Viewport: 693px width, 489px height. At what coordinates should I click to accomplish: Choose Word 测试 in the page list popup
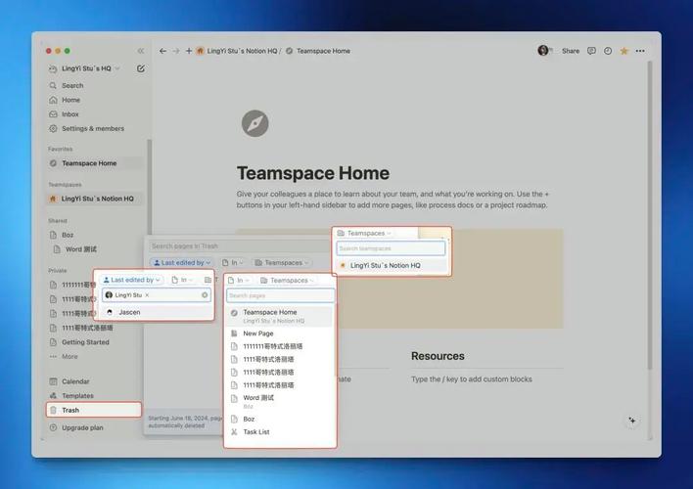point(280,401)
